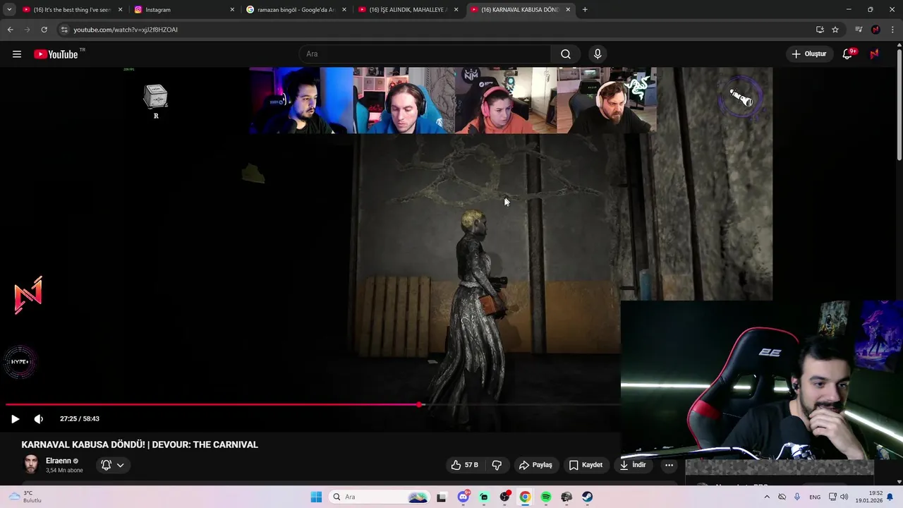
Task: Click the search magnifier button
Action: pyautogui.click(x=566, y=54)
